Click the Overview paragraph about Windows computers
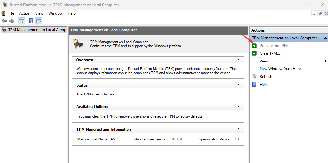 pos(157,71)
